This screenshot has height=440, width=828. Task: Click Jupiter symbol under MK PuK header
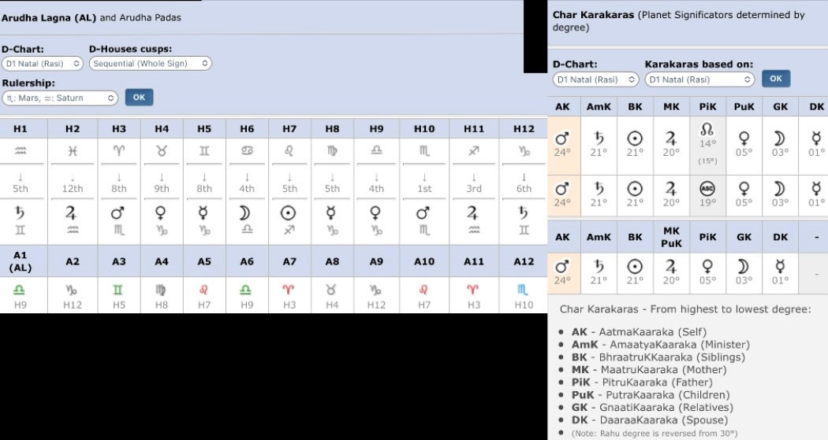pos(670,267)
